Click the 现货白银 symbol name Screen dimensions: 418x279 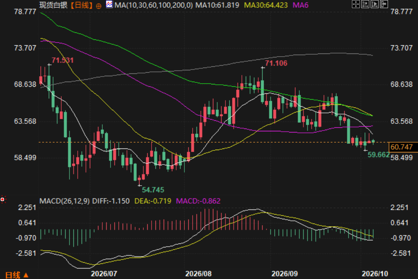53,5
